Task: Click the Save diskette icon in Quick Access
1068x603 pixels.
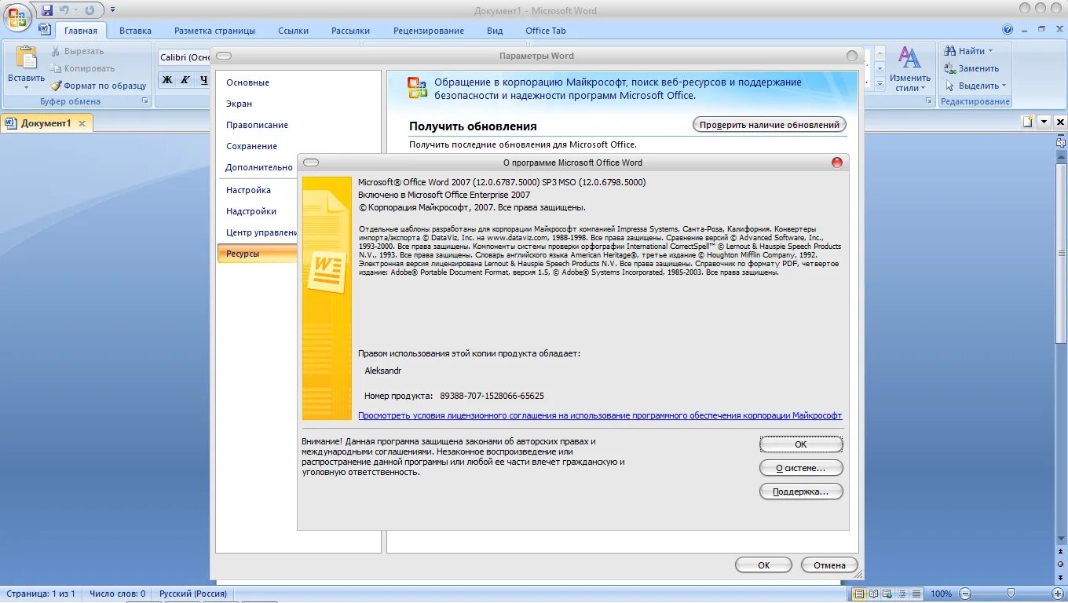Action: click(x=47, y=10)
